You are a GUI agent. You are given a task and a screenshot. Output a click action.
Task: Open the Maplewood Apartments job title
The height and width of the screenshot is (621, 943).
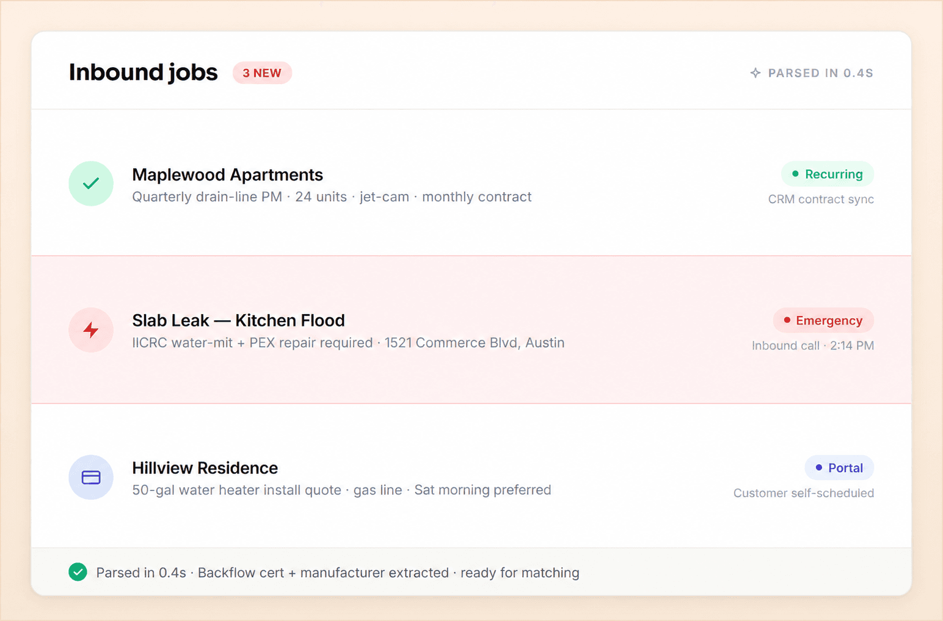(228, 175)
